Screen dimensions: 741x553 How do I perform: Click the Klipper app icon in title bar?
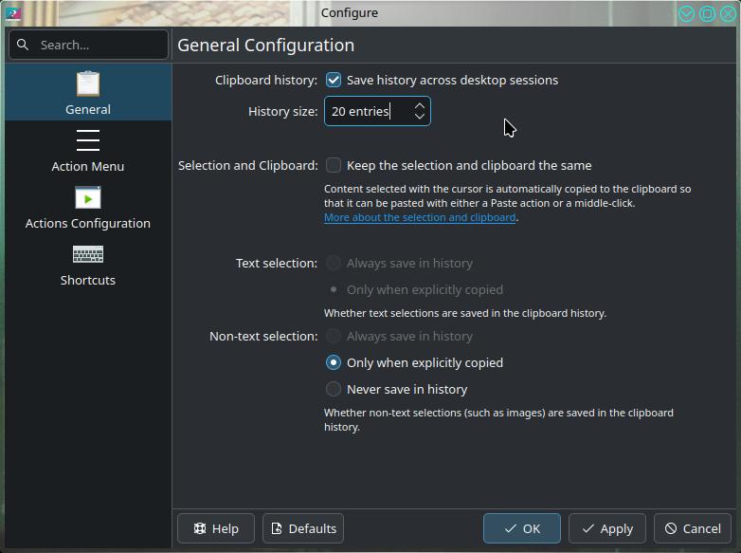tap(13, 13)
